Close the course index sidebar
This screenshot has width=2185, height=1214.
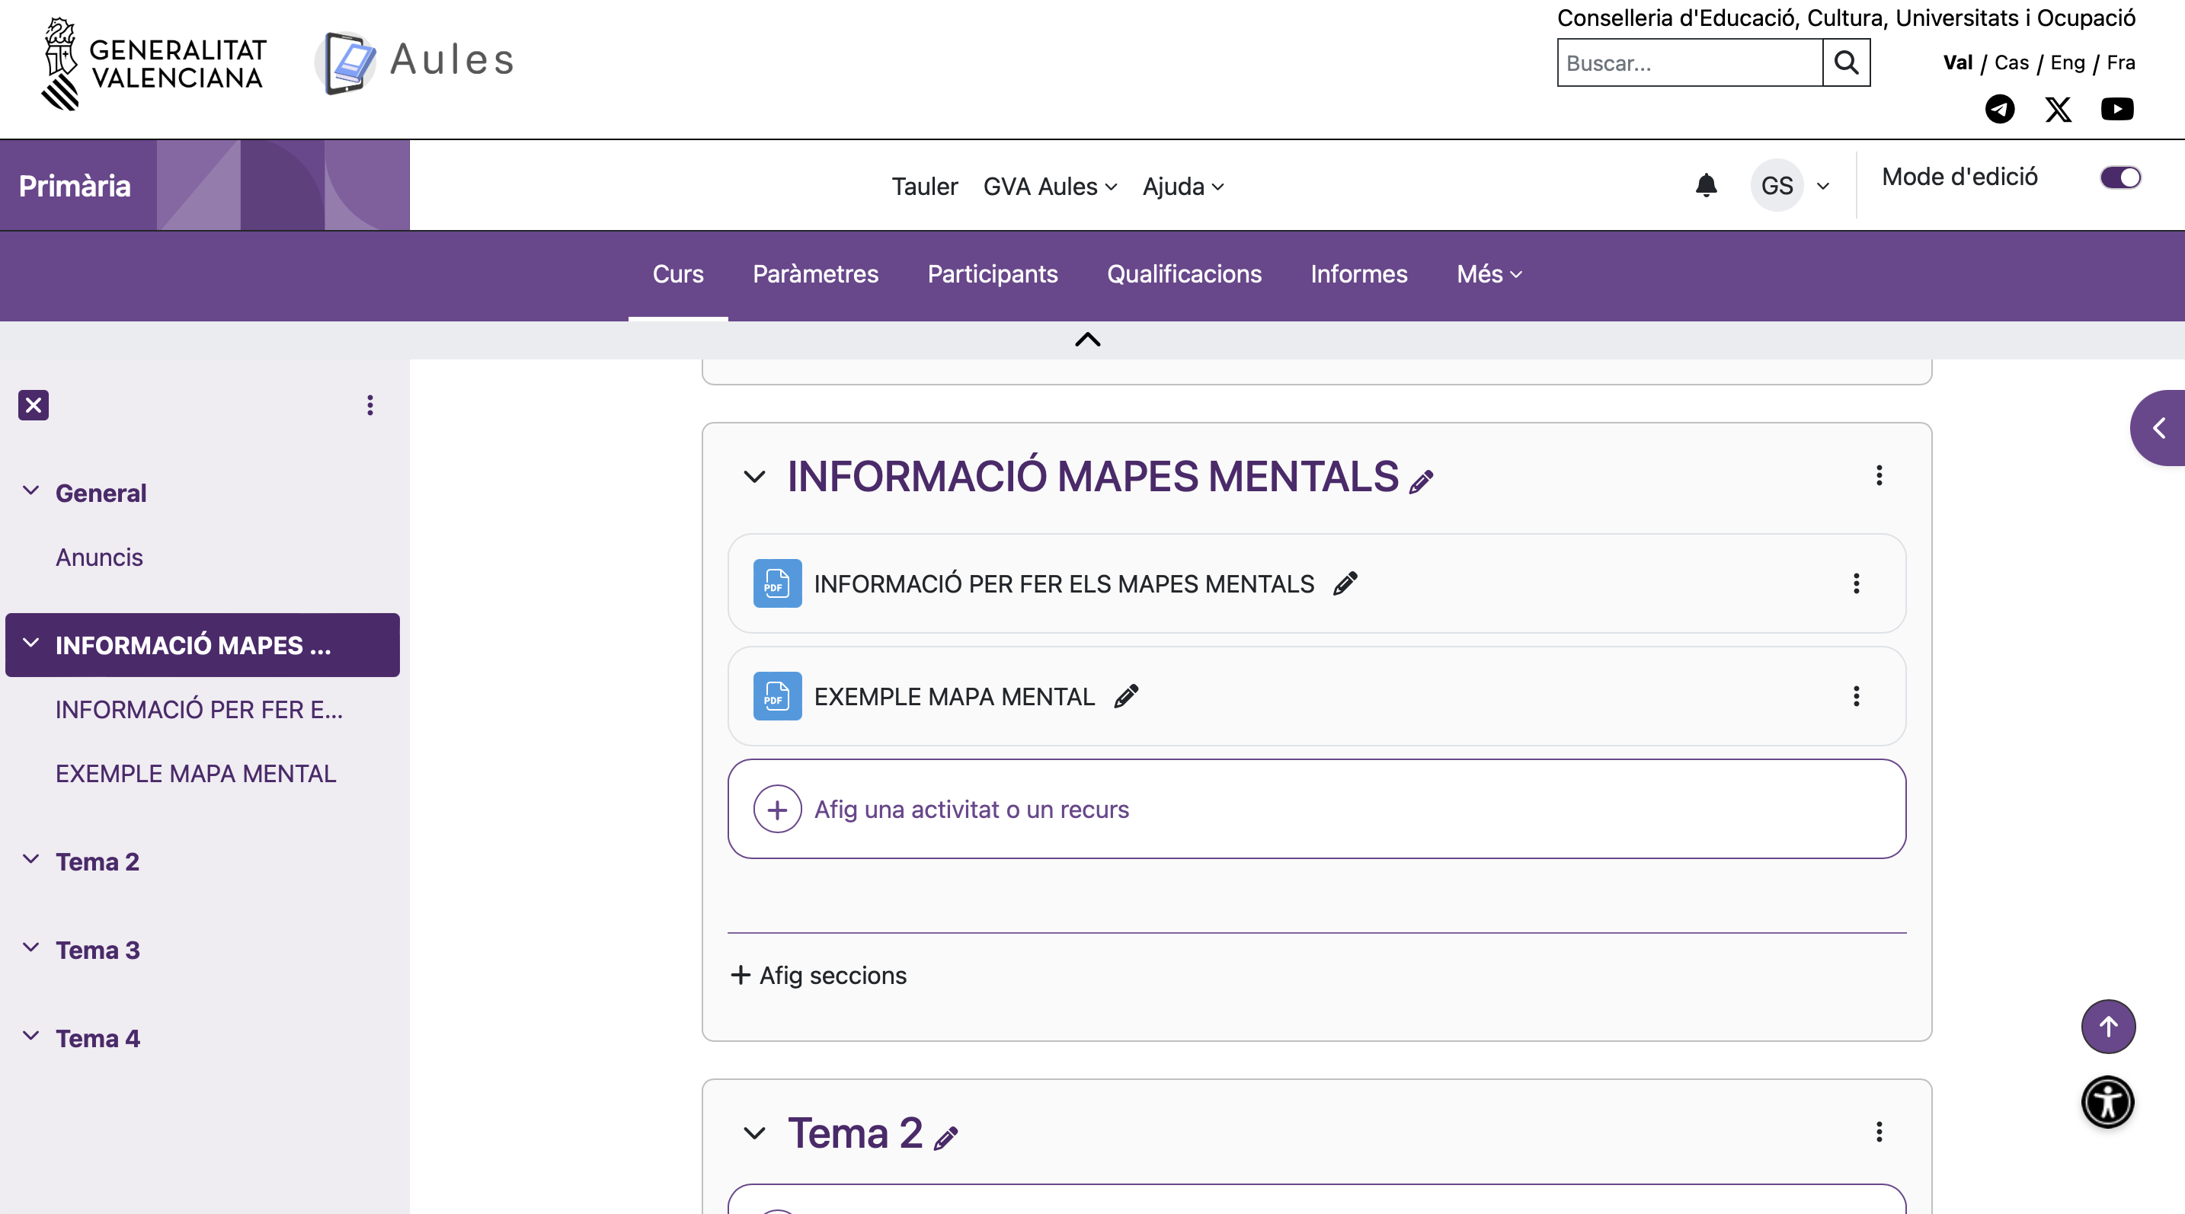(x=33, y=405)
